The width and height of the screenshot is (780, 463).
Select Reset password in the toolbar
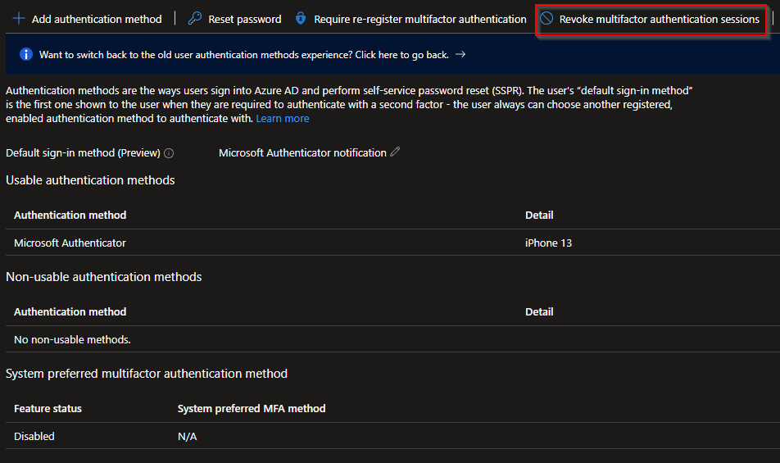pos(234,19)
